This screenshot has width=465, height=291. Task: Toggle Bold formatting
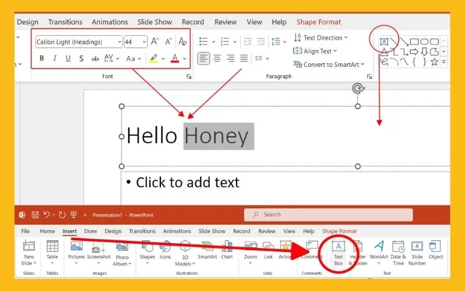coord(41,58)
